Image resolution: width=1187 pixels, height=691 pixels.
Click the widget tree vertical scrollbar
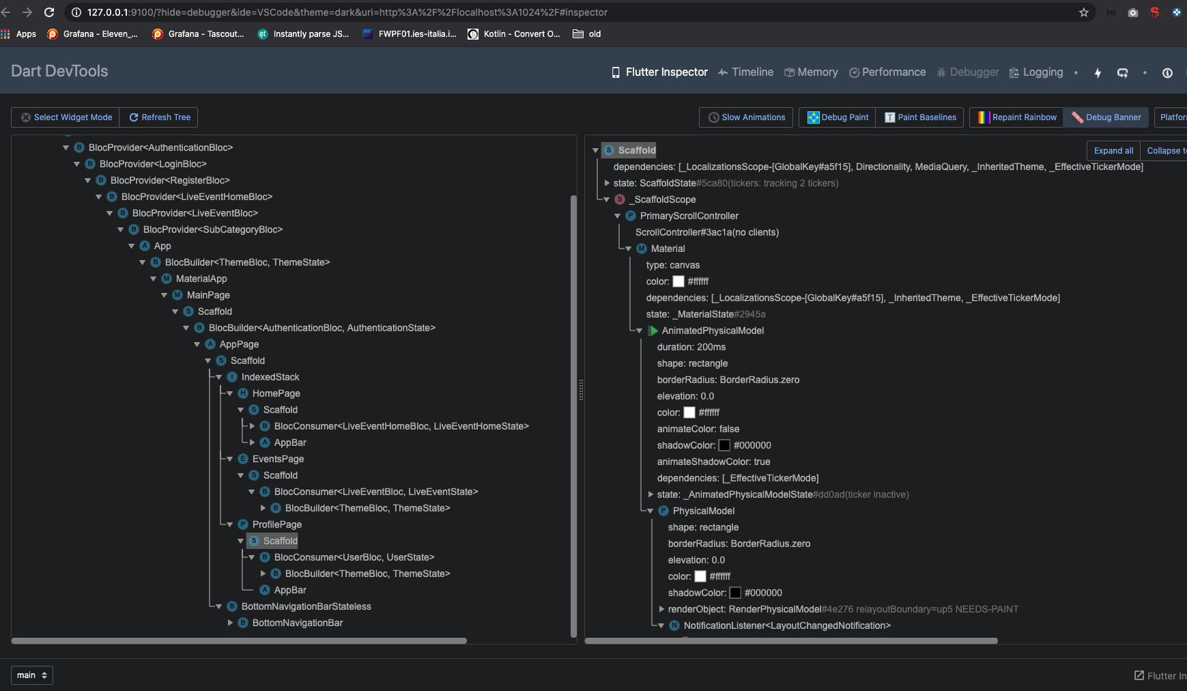click(x=573, y=417)
